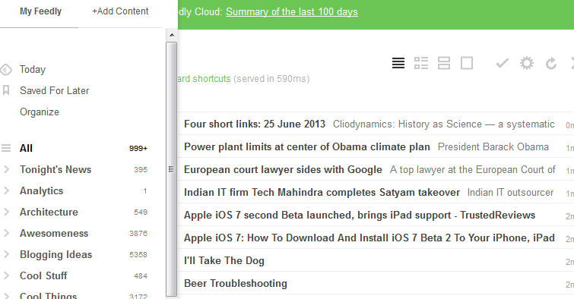Screen dimensions: 574x299
Task: Switch to timeline view layout
Action: click(x=444, y=63)
